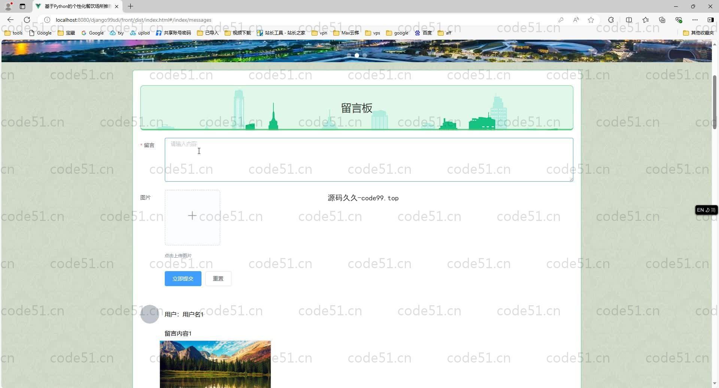Go back with browser back arrow

tap(10, 20)
